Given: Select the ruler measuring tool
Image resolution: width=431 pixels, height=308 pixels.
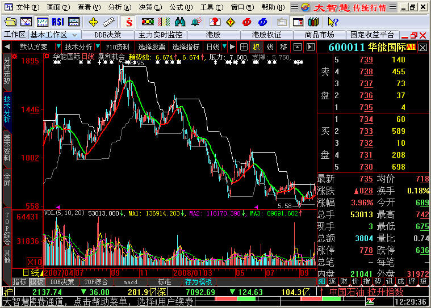Looking at the screenshot, I should (x=109, y=22).
